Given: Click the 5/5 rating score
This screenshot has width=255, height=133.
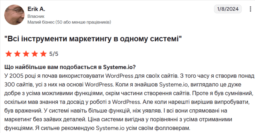Looking at the screenshot, I should click(54, 54).
